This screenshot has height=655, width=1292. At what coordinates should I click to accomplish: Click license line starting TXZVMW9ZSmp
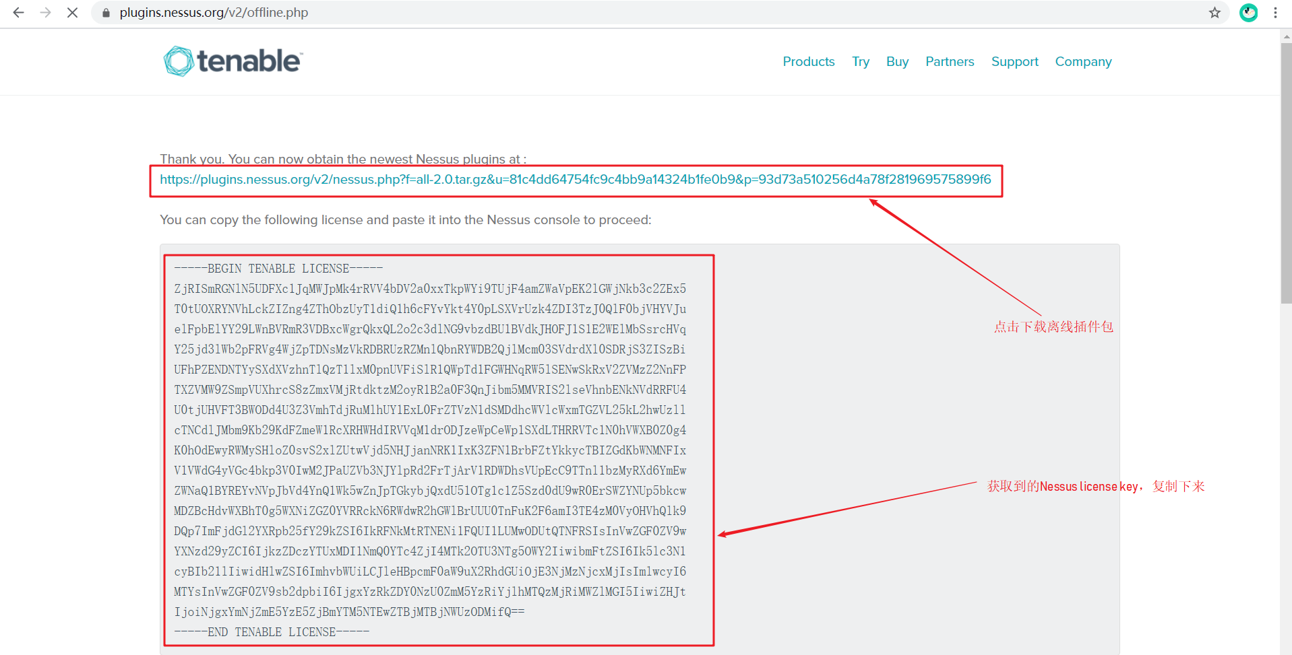pyautogui.click(x=430, y=390)
